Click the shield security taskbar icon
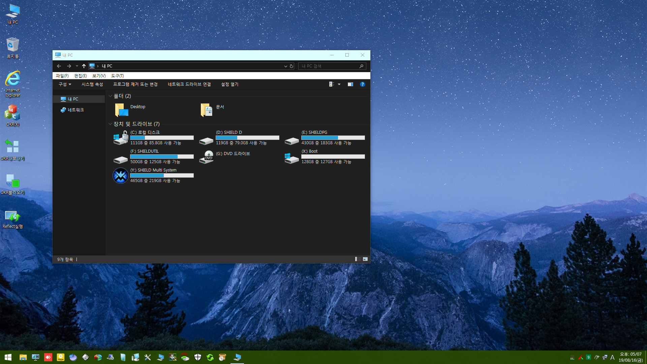The height and width of the screenshot is (364, 647). tap(198, 357)
